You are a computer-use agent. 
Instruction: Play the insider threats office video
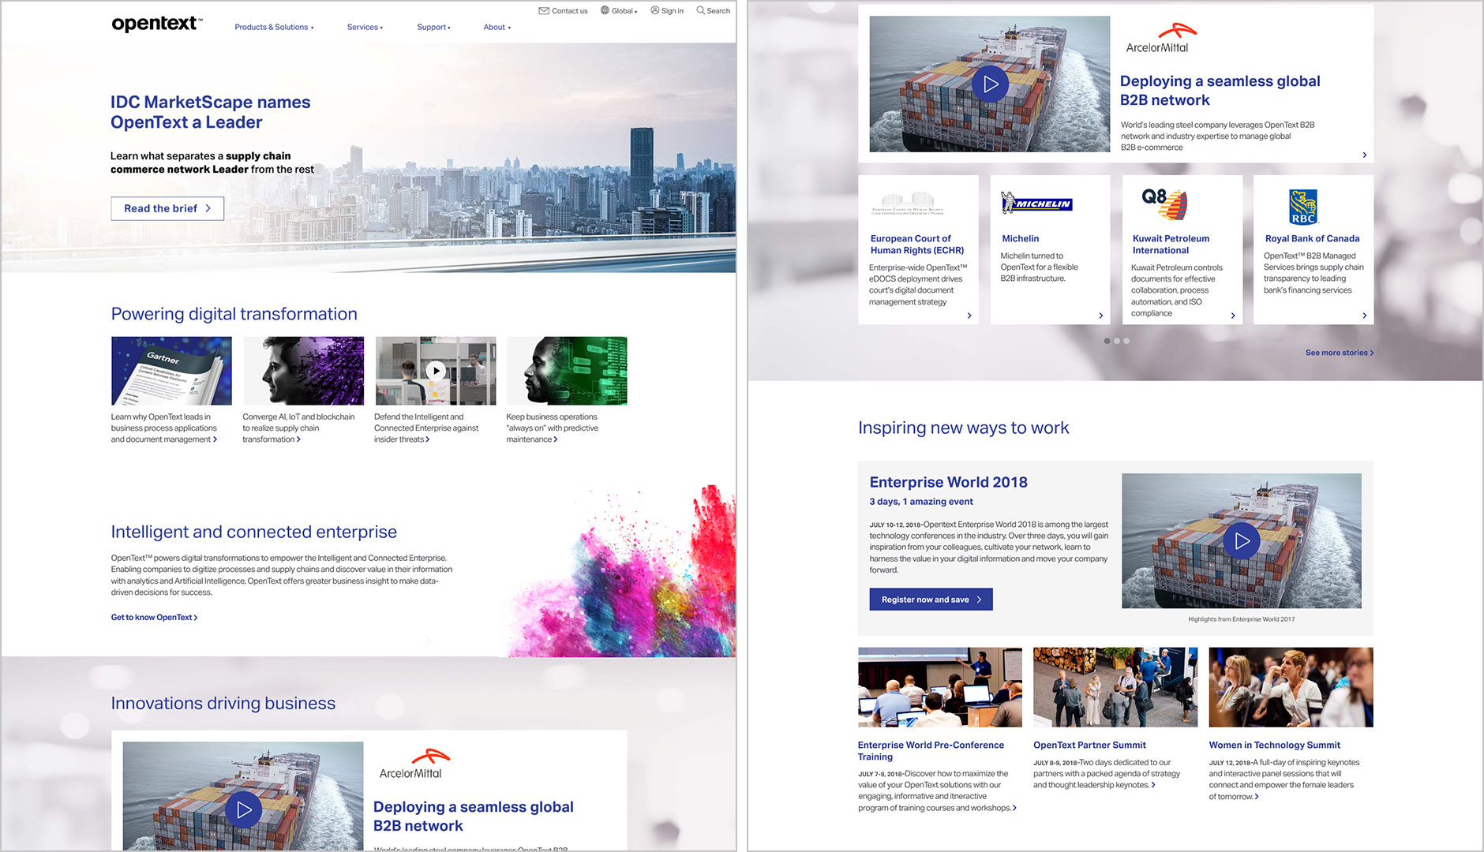(x=436, y=371)
